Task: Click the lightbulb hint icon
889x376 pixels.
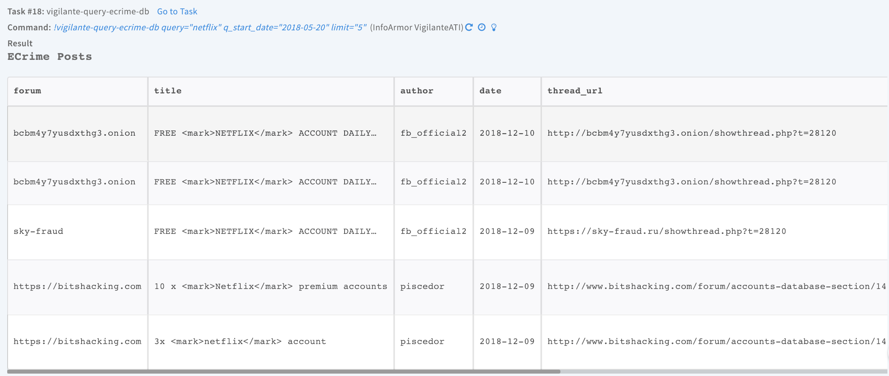Action: (494, 27)
